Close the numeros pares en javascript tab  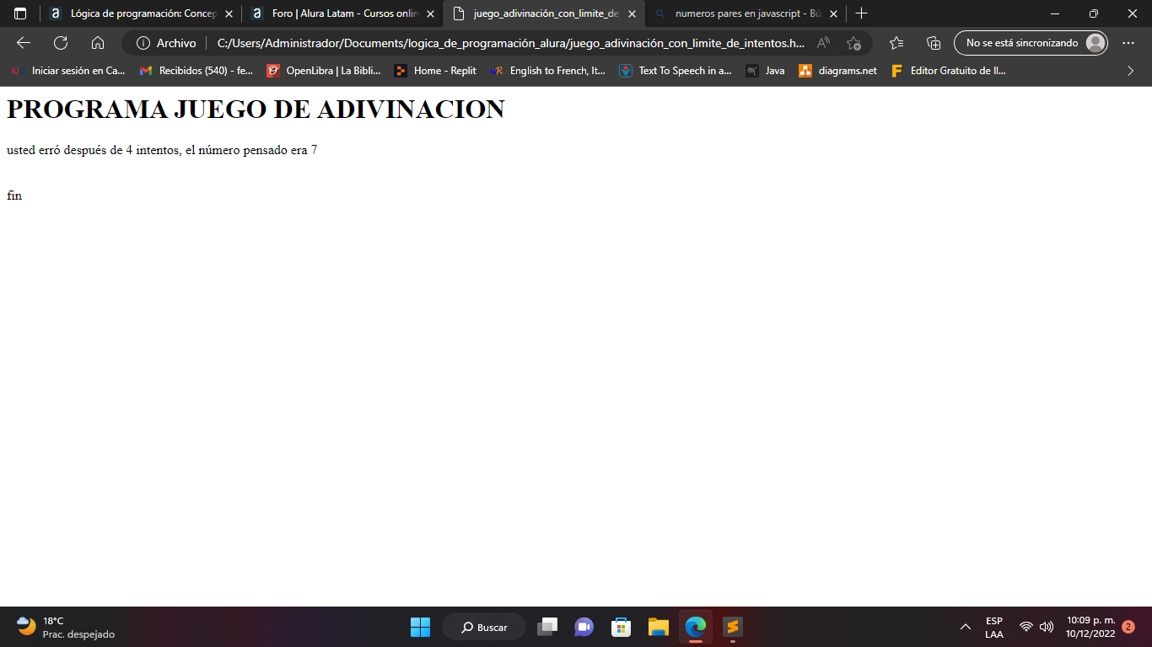click(x=833, y=13)
